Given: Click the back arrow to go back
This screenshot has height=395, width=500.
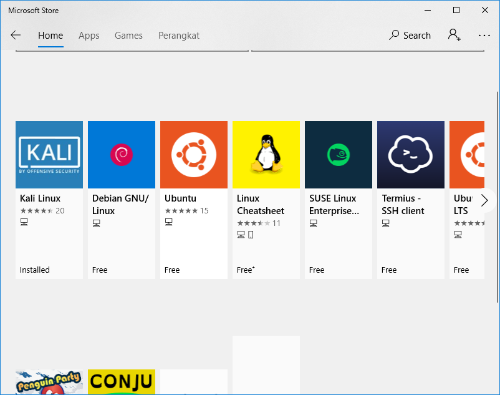Looking at the screenshot, I should [x=15, y=35].
